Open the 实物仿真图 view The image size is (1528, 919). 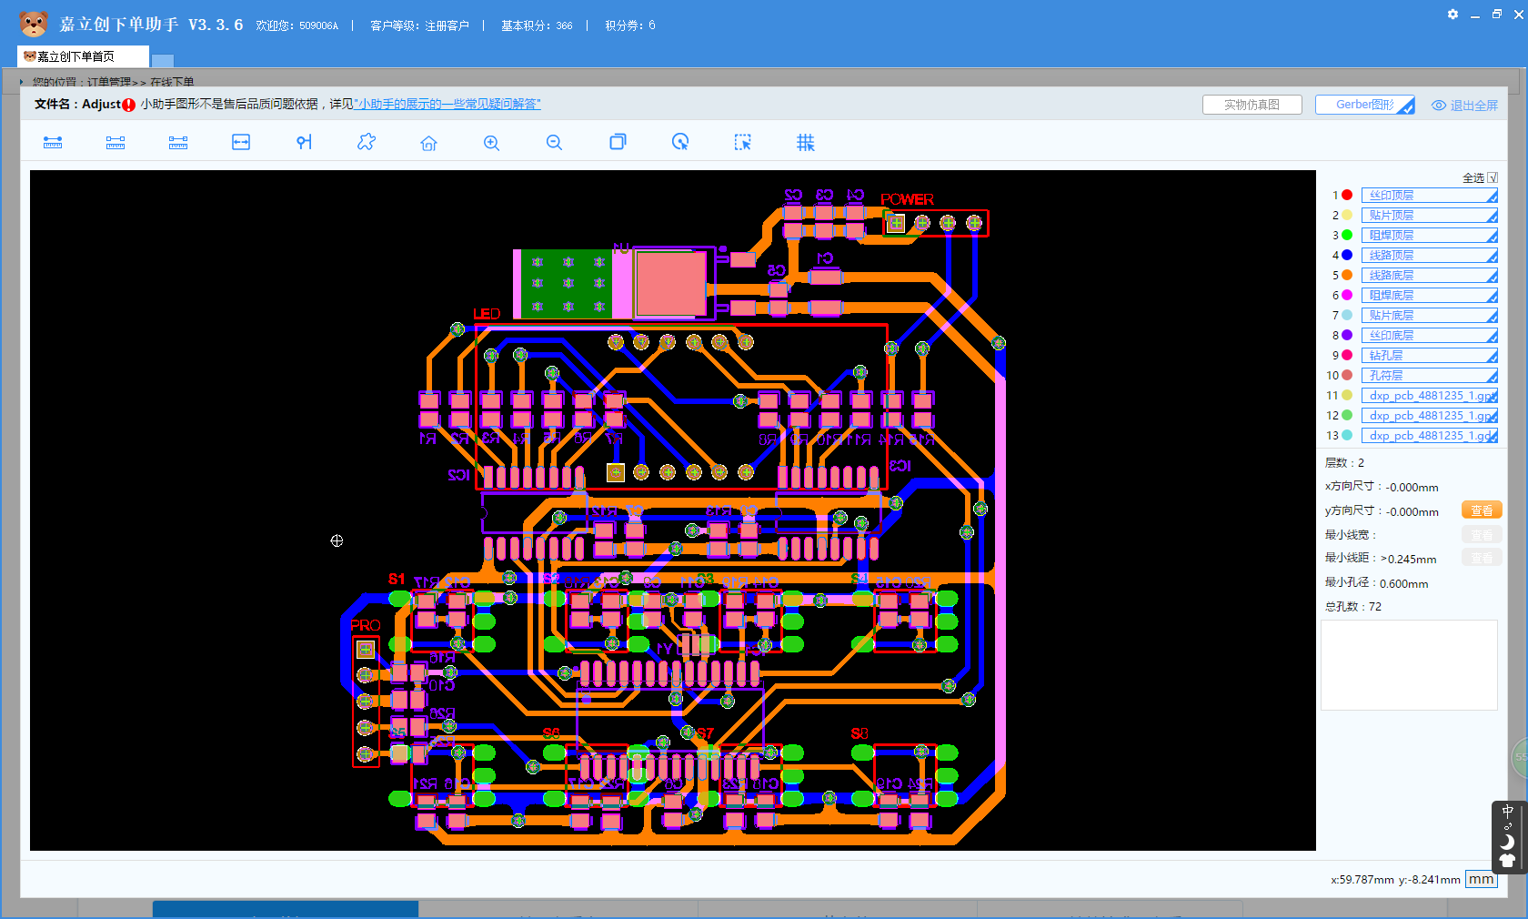1252,105
